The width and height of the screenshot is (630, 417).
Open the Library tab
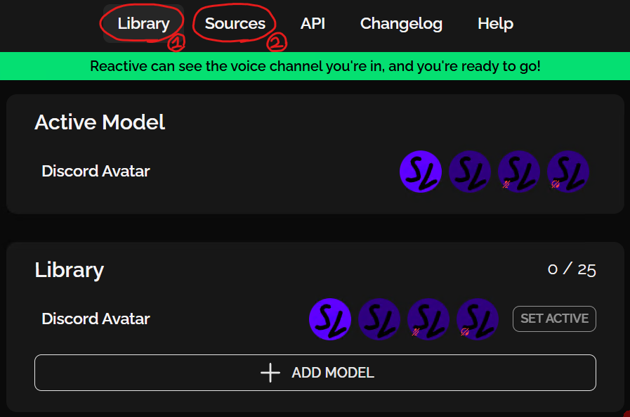coord(143,23)
